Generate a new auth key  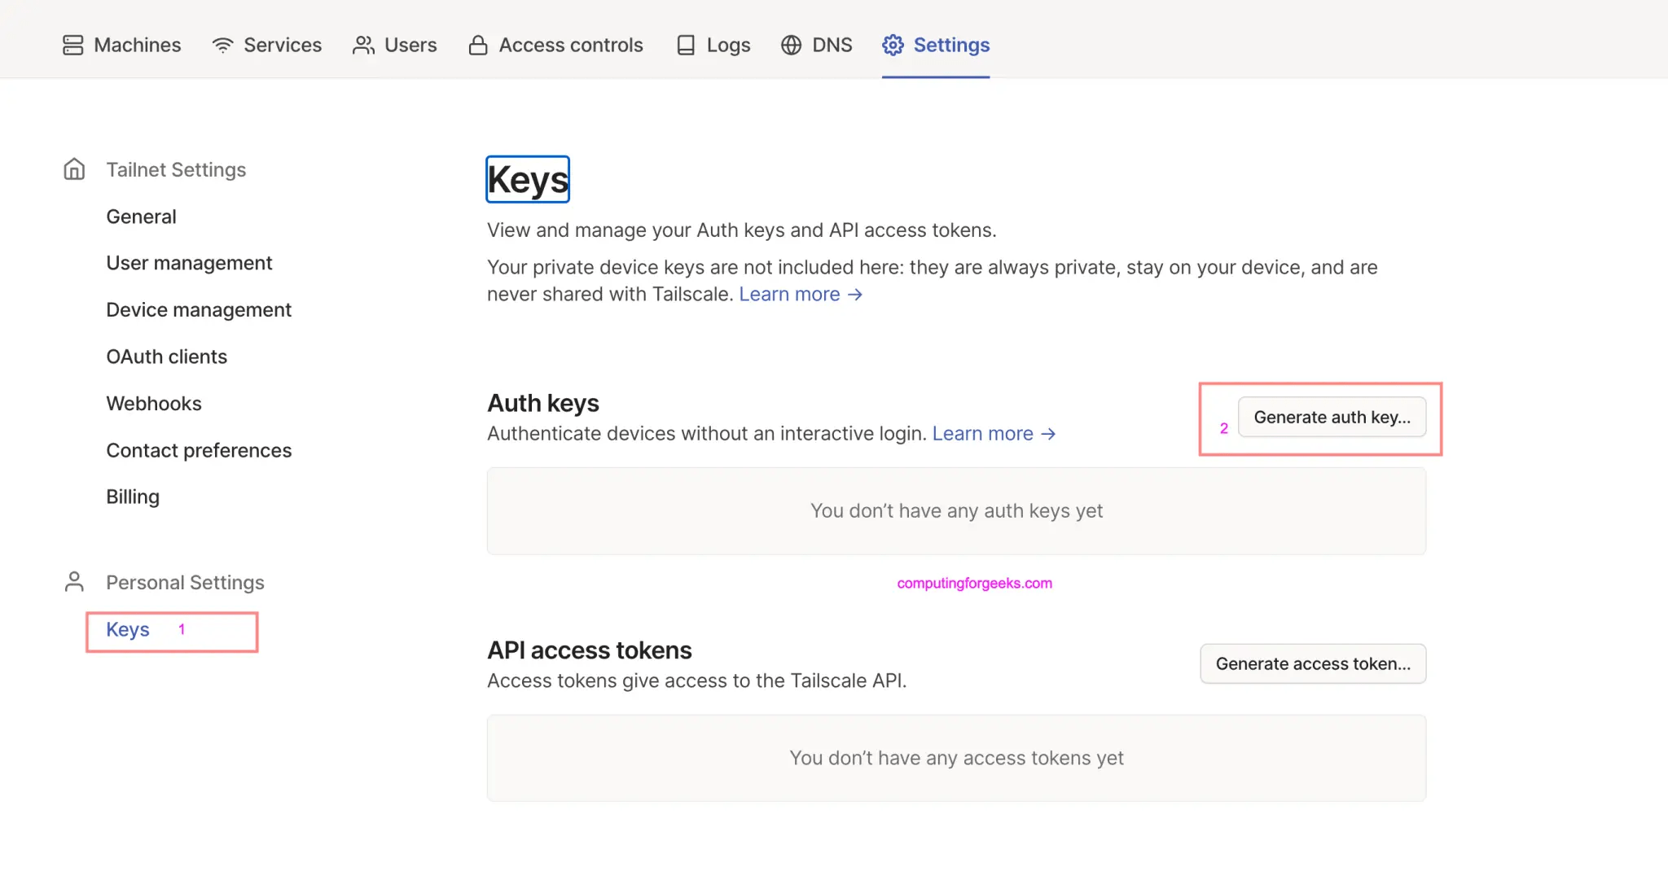(x=1332, y=417)
